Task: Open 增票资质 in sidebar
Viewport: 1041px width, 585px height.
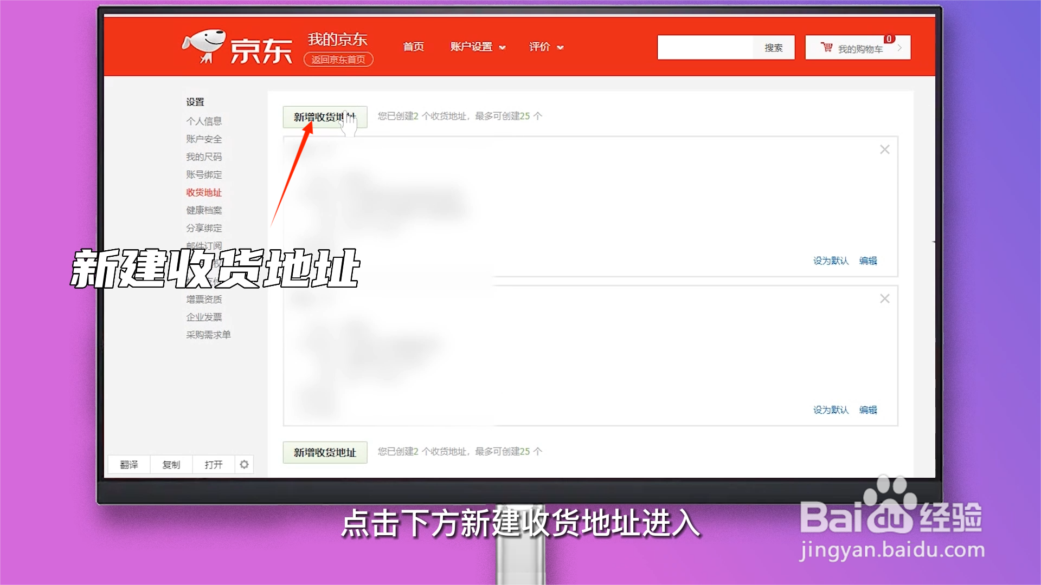Action: tap(204, 300)
